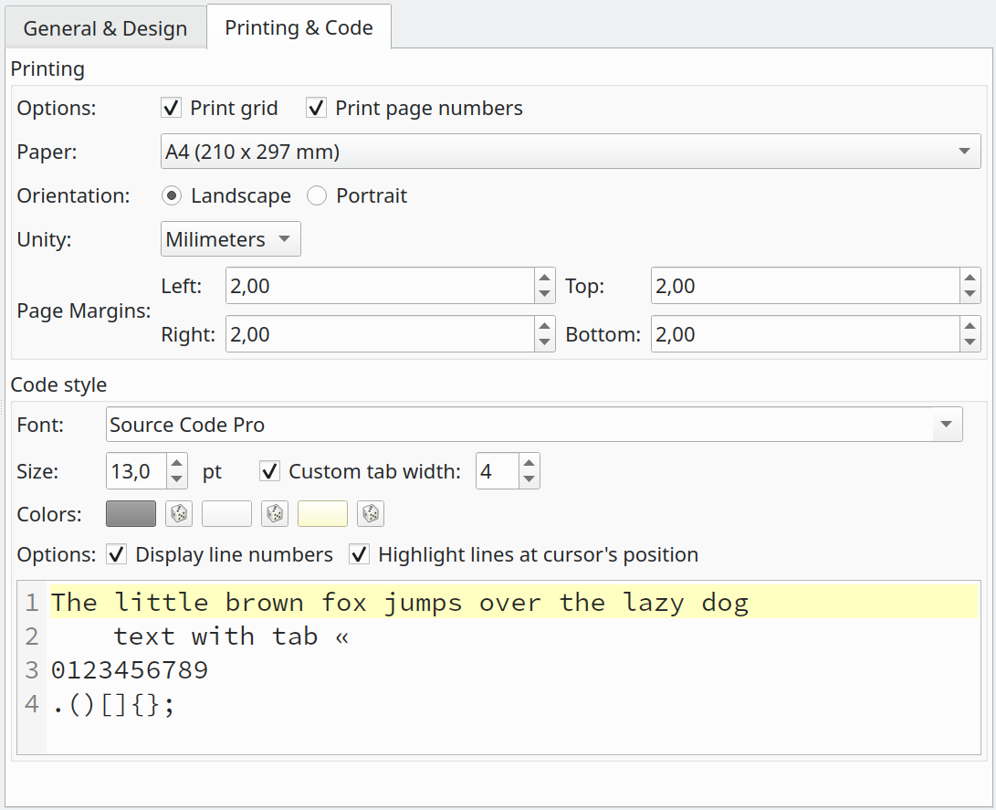Click the preview line '.()[]{};'

point(113,705)
